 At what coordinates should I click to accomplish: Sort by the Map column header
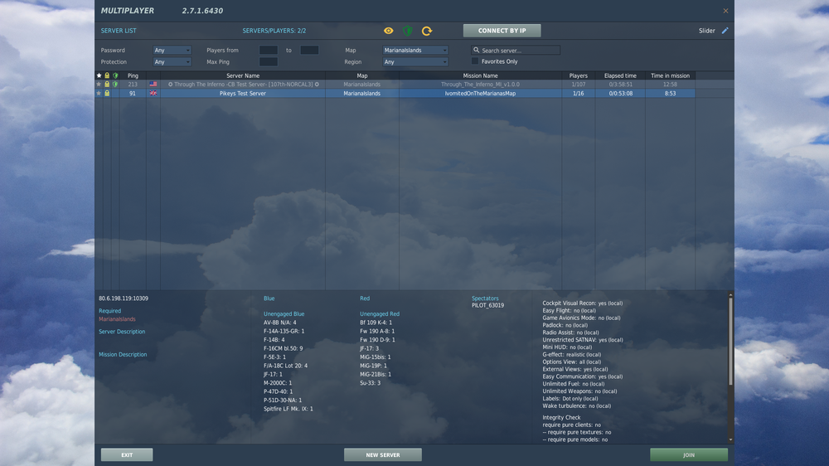click(x=362, y=75)
